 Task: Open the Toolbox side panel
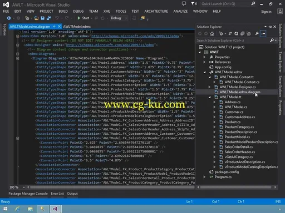(x=4, y=29)
